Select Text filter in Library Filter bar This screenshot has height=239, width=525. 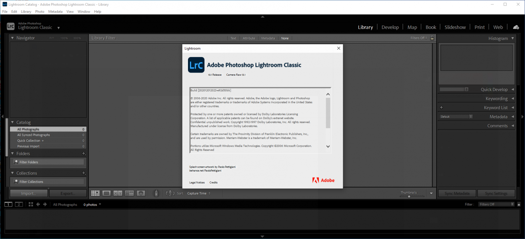(233, 38)
